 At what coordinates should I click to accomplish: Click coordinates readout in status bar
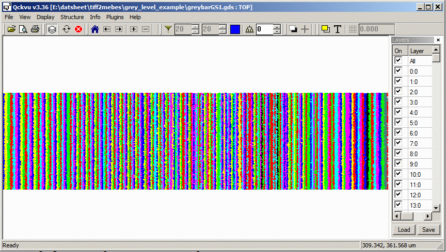389,245
